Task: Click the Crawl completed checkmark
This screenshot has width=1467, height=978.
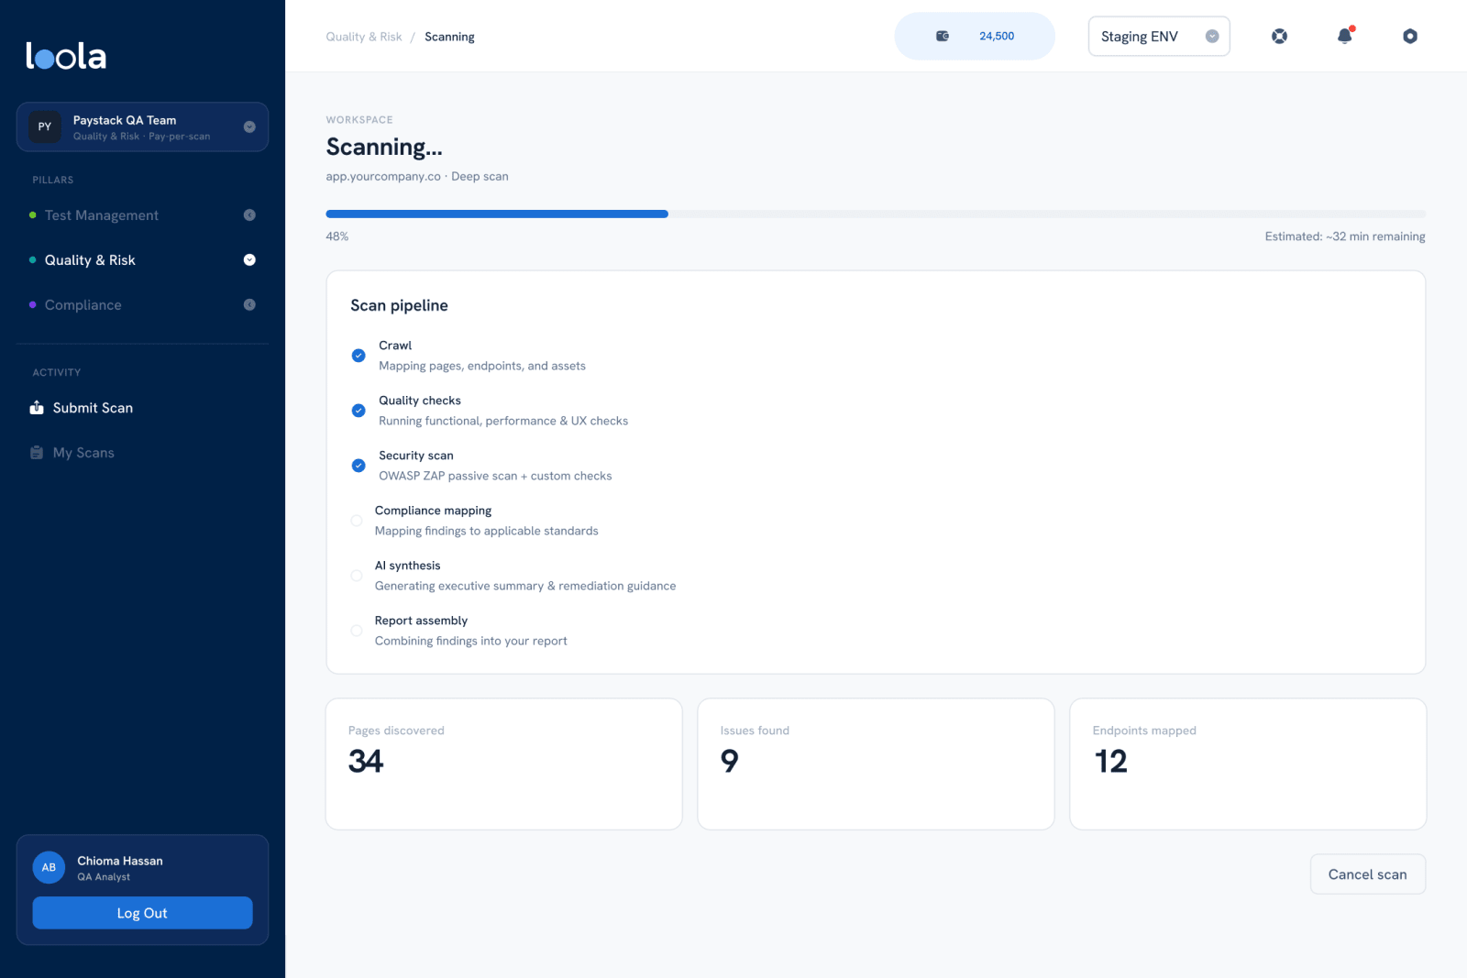Action: coord(358,356)
